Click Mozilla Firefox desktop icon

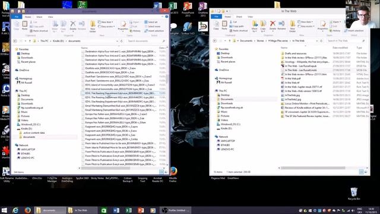pos(173,175)
